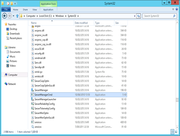Click the Downloads folder icon in sidebar
180x136 pixels.
[x=8, y=33]
